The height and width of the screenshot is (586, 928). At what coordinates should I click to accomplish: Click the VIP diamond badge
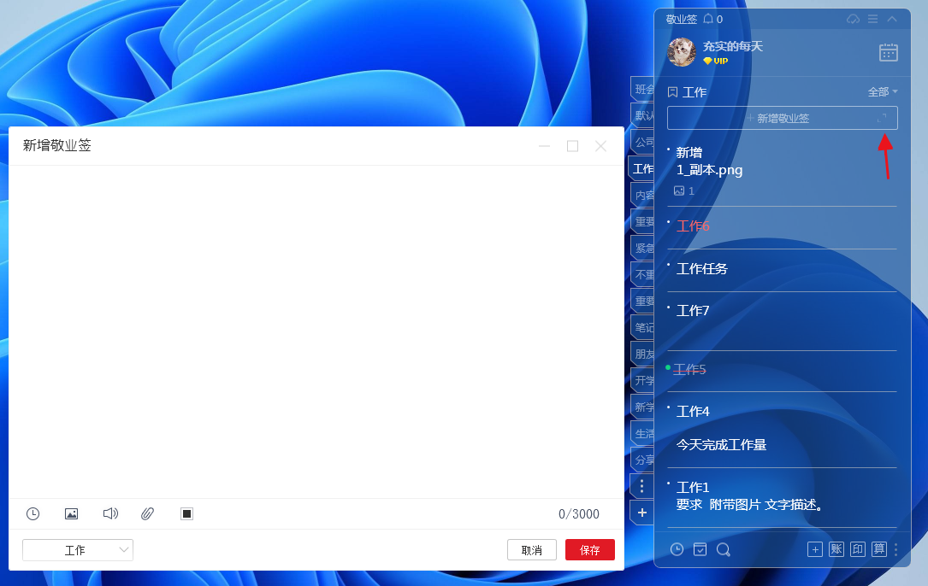pos(716,61)
